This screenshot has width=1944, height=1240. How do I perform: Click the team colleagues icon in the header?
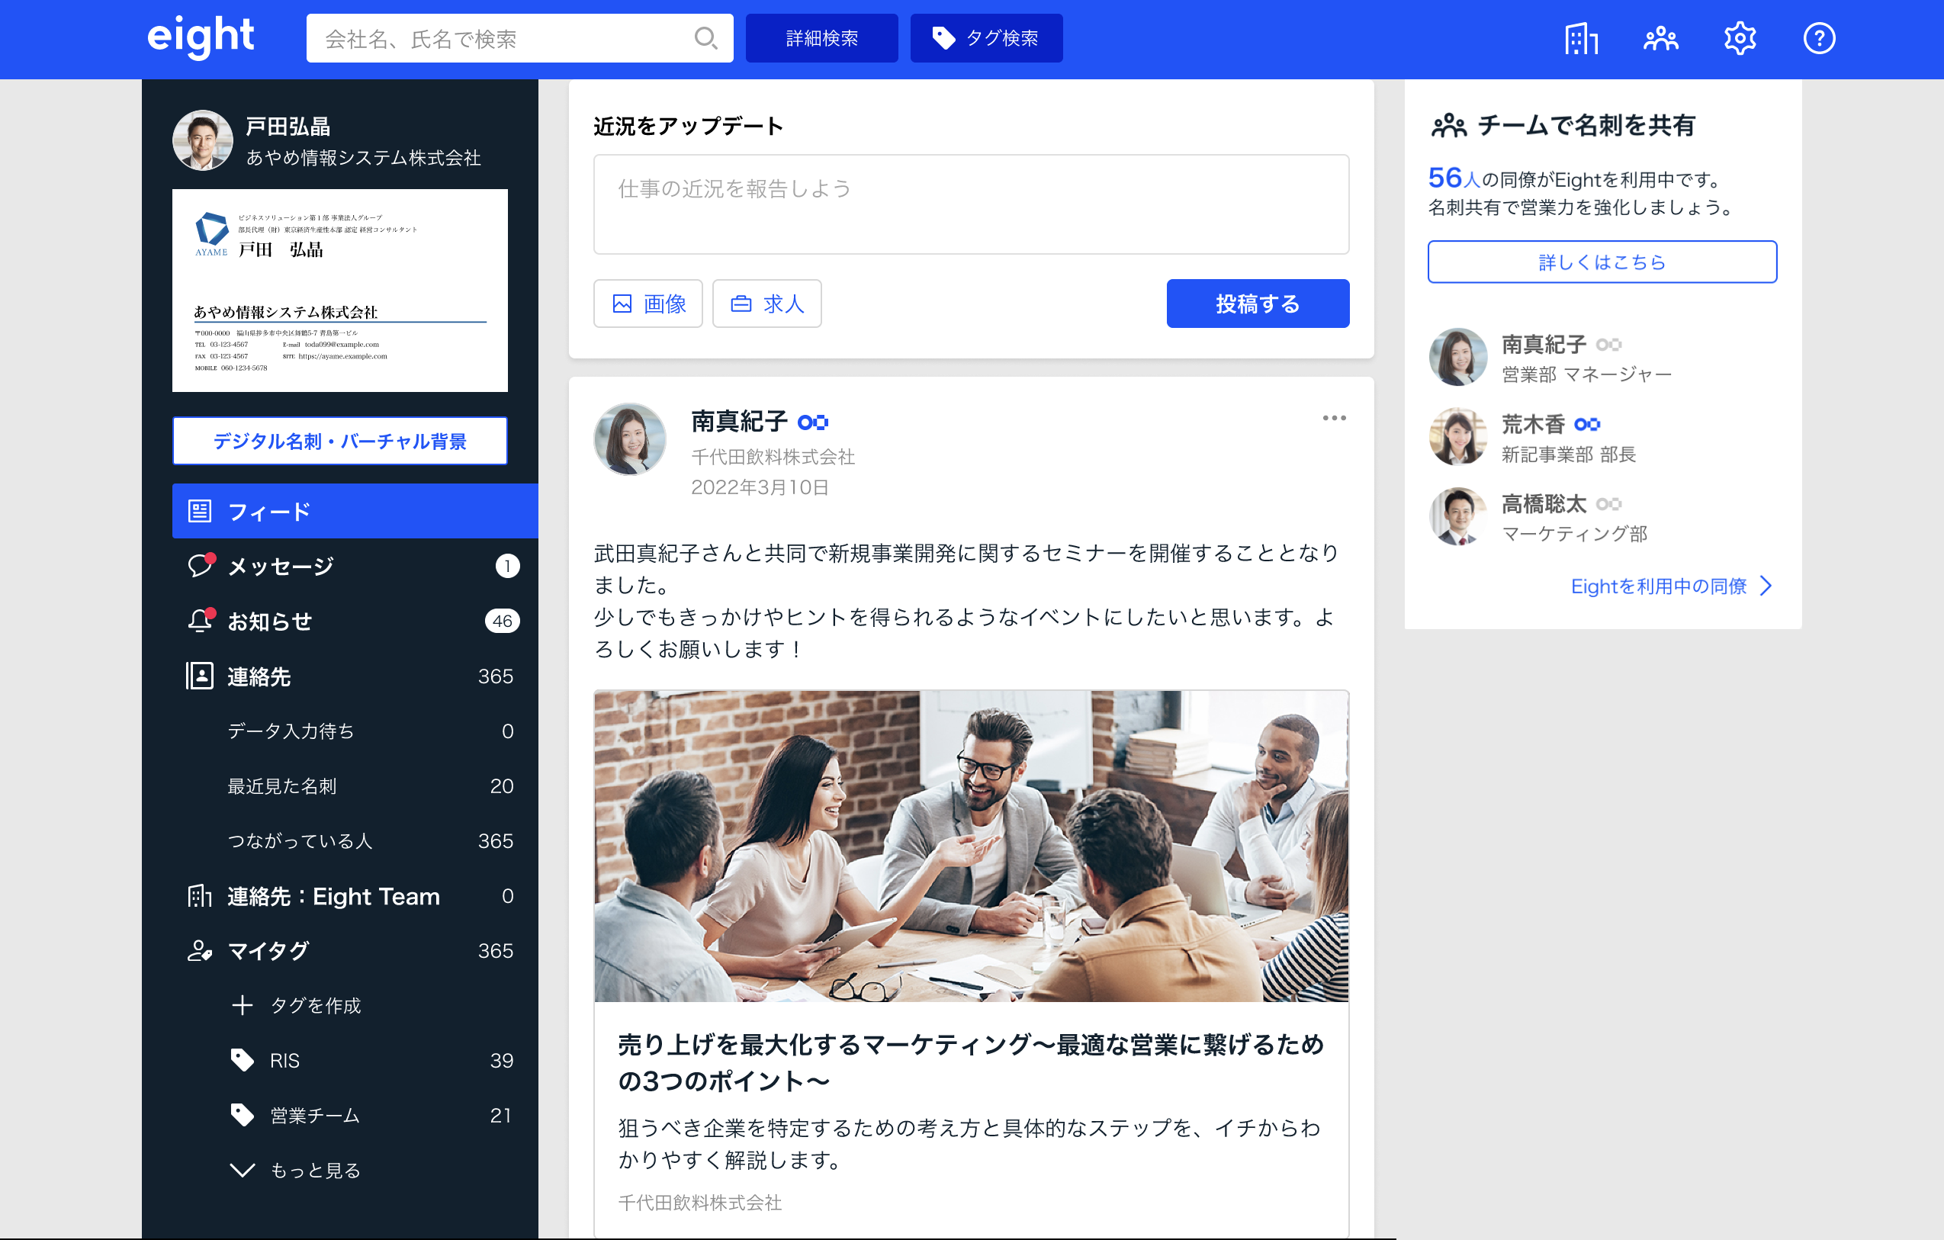point(1659,37)
